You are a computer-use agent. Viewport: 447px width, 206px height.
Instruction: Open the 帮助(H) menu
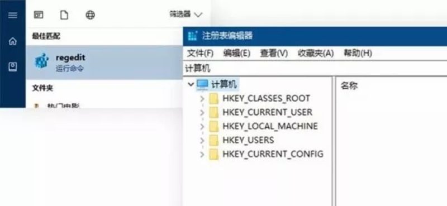pyautogui.click(x=358, y=53)
